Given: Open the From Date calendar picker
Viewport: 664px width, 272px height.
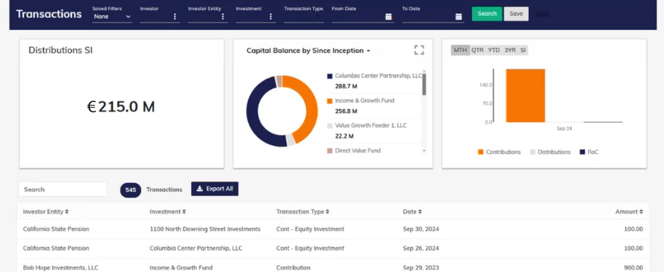Looking at the screenshot, I should 389,16.
